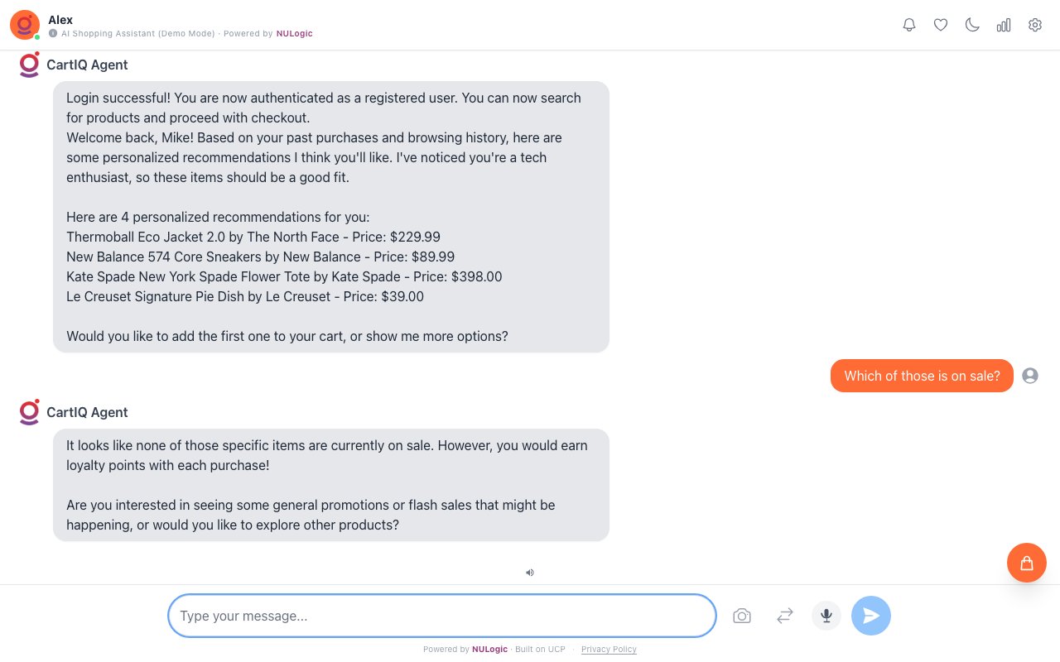The width and height of the screenshot is (1060, 662).
Task: Click the NULogic link in the header
Action: click(295, 34)
